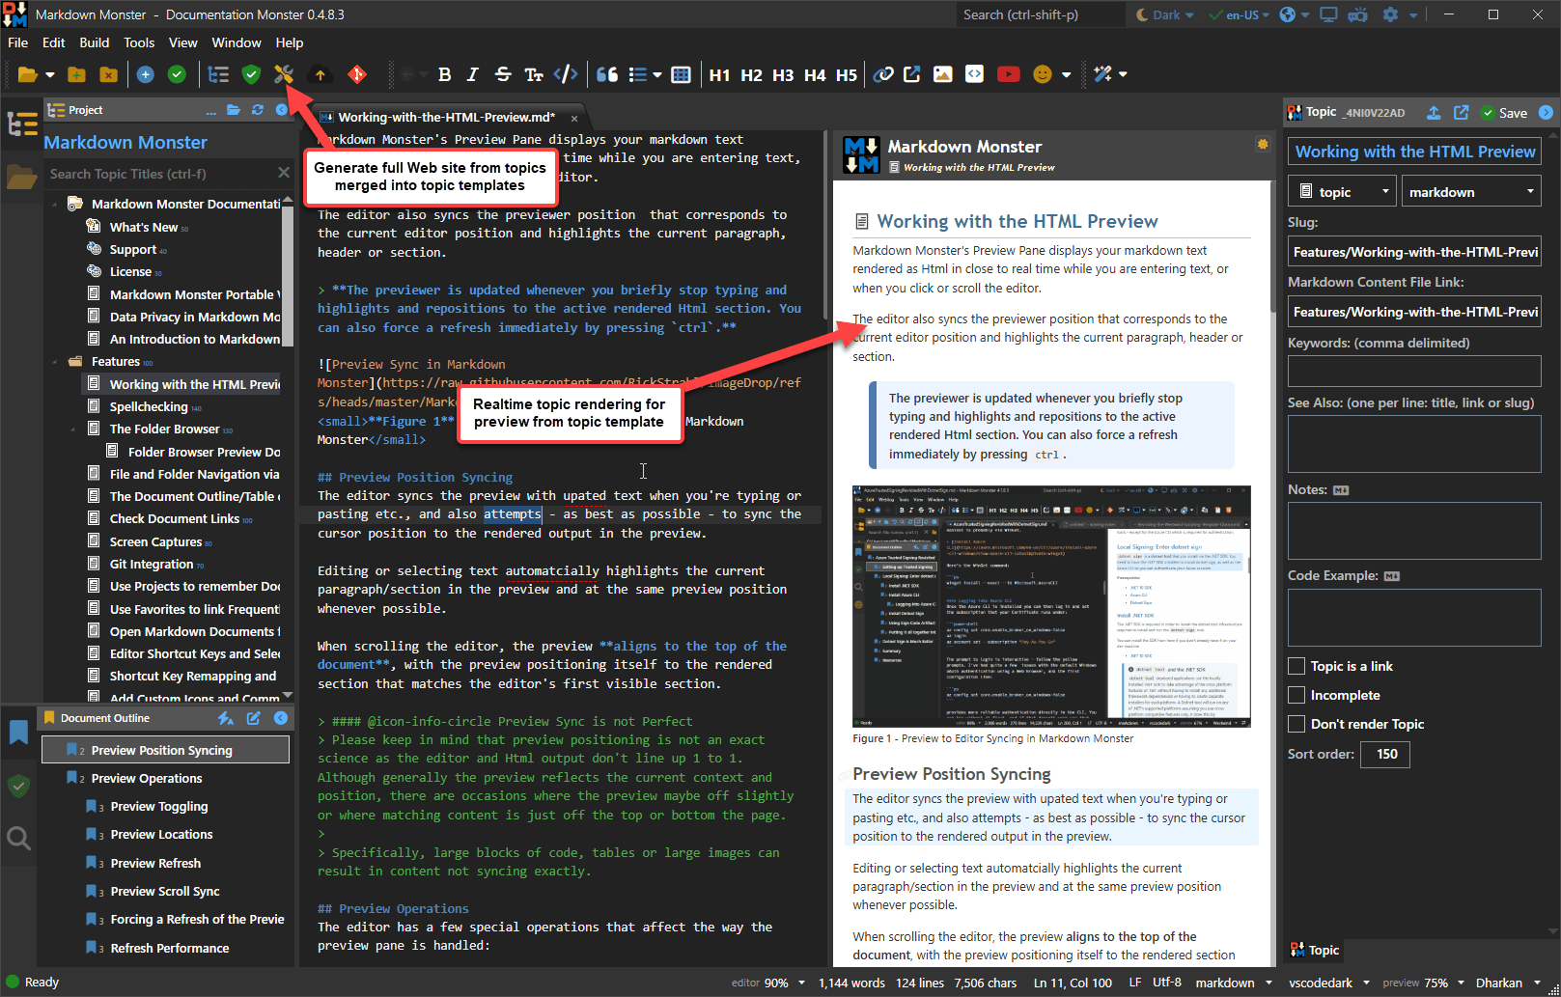Insert a table using the table icon

click(681, 74)
